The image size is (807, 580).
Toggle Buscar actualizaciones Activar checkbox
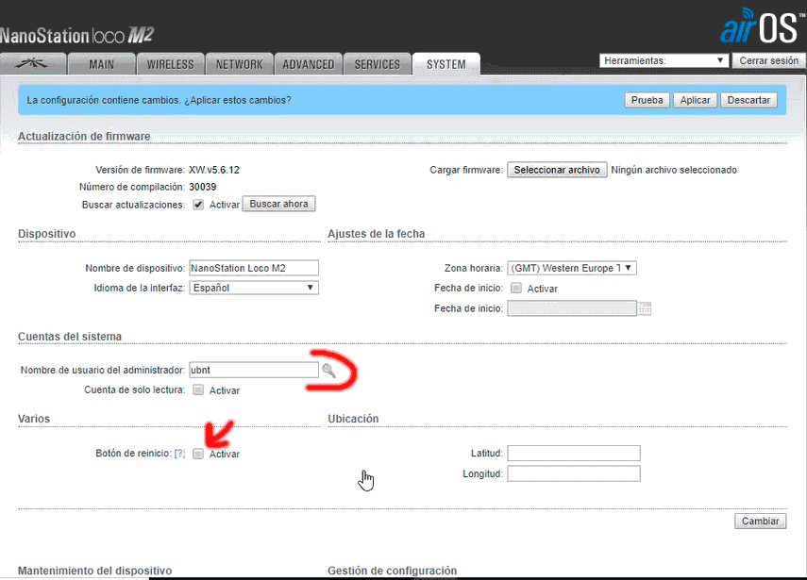198,205
